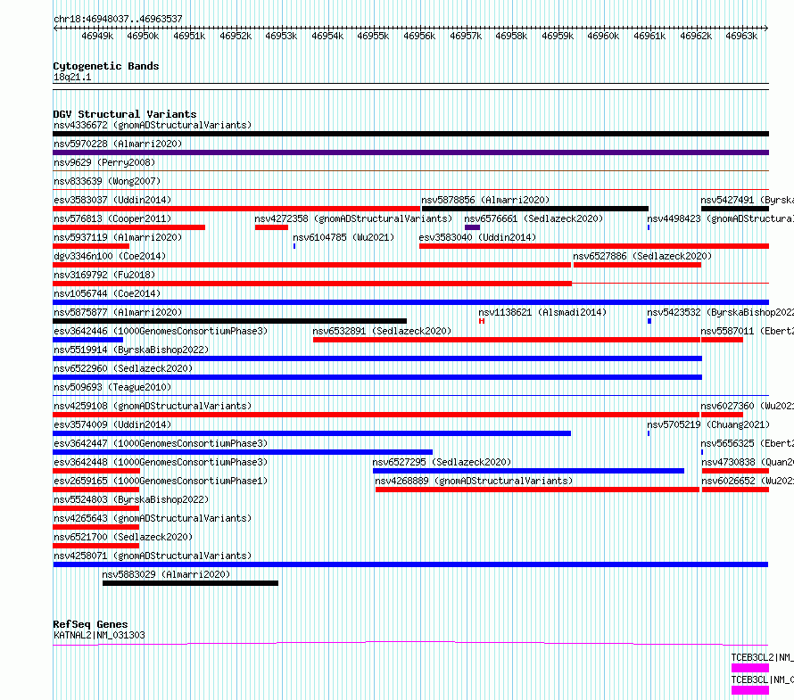Open the nsv1056744 Coe2014 variant label
This screenshot has width=794, height=700.
(107, 293)
